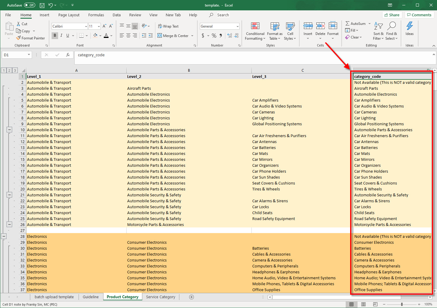Toggle the AutoSave switch
Image resolution: width=437 pixels, height=308 pixels.
29,5
